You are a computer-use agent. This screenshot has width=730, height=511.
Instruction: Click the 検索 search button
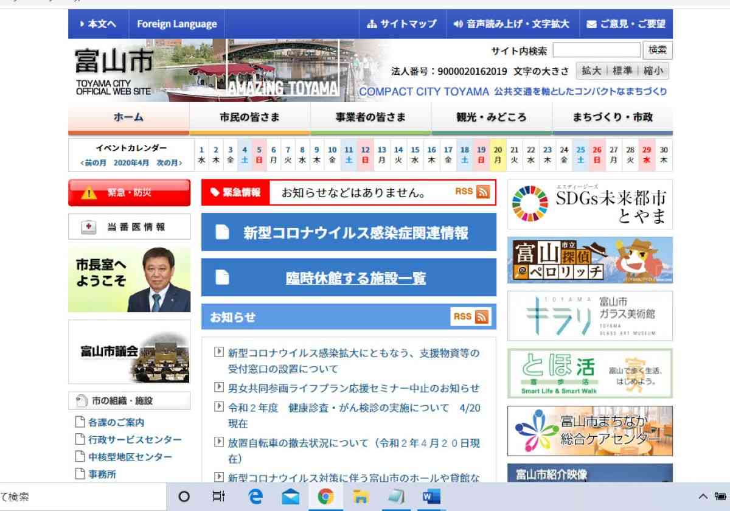658,50
